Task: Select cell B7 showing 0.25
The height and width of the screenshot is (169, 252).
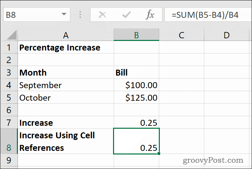Action: [136, 122]
